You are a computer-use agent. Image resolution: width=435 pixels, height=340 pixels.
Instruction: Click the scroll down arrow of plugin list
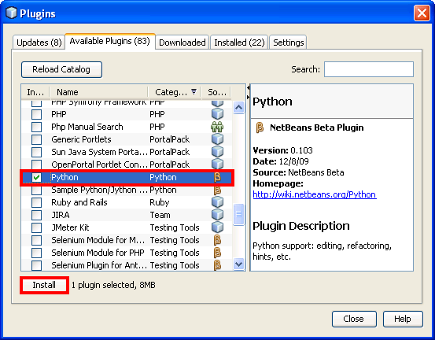tap(238, 264)
